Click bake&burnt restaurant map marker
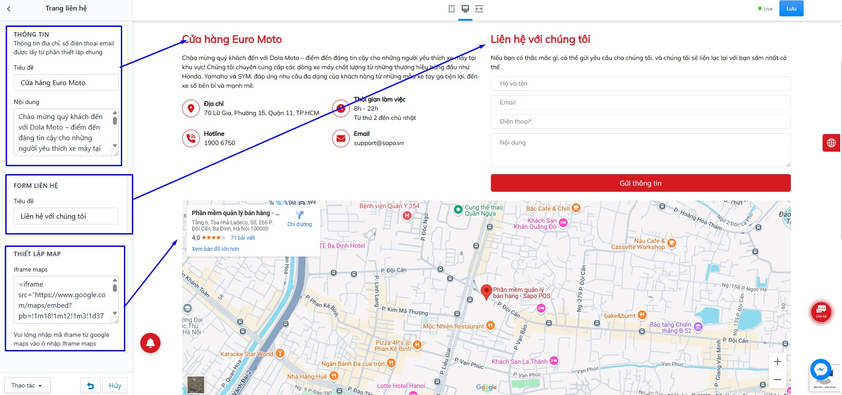Viewport: 842px width, 395px height. coord(642,315)
